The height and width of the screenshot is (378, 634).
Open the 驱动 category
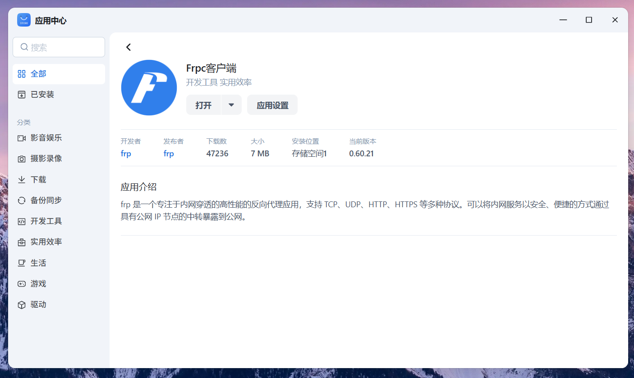tap(59, 305)
